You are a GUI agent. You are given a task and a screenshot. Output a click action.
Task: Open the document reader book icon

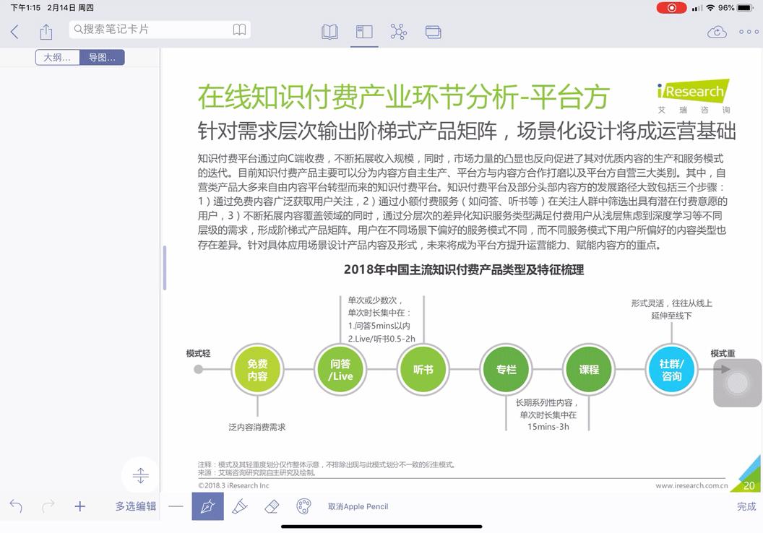(x=329, y=32)
